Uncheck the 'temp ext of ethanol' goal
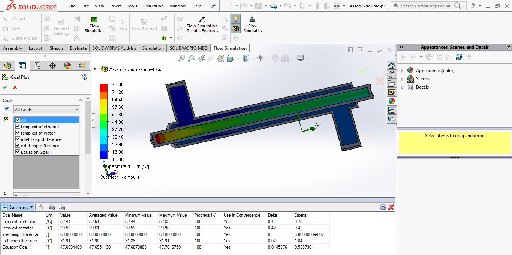Image resolution: width=512 pixels, height=255 pixels. coord(18,126)
